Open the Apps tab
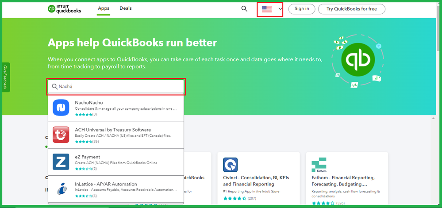442x208 pixels. coord(104,8)
